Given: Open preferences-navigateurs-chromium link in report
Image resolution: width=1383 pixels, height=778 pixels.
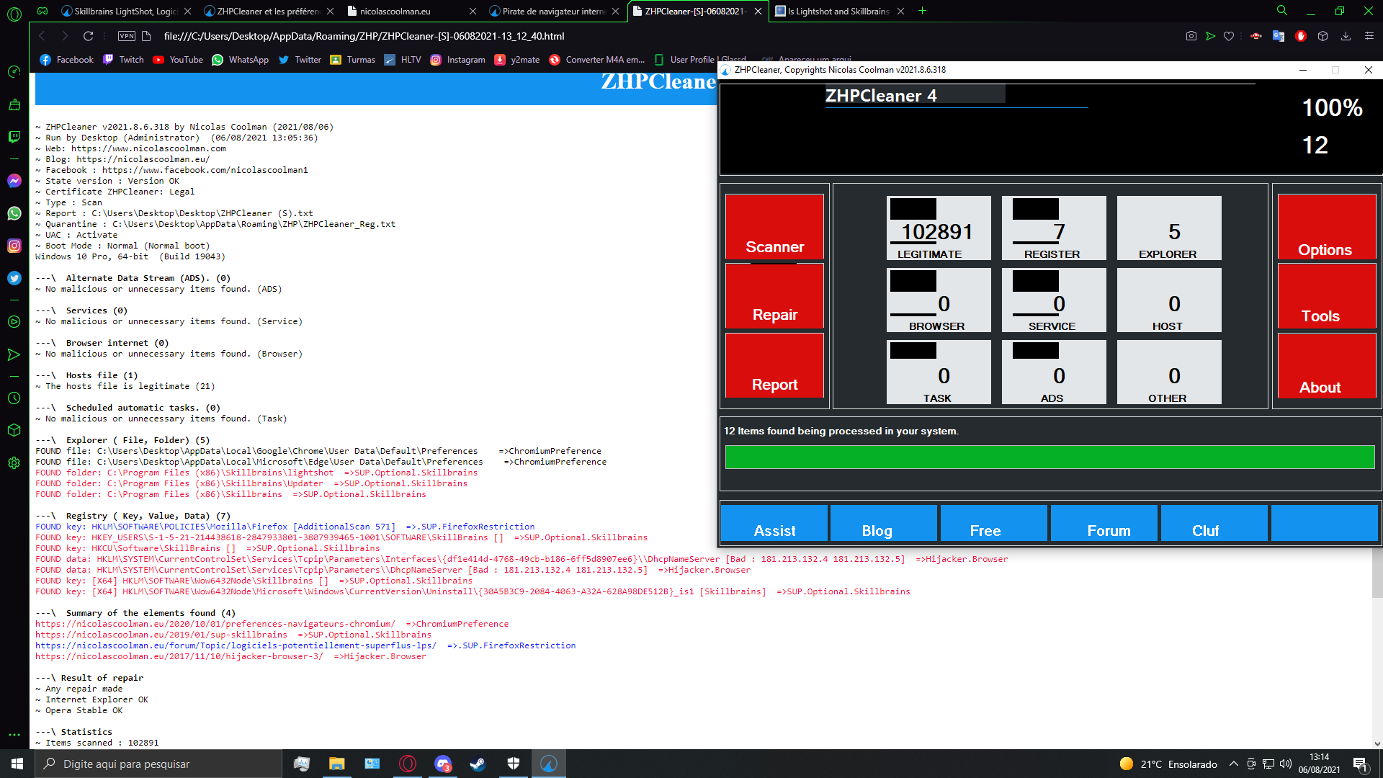Looking at the screenshot, I should [x=215, y=624].
